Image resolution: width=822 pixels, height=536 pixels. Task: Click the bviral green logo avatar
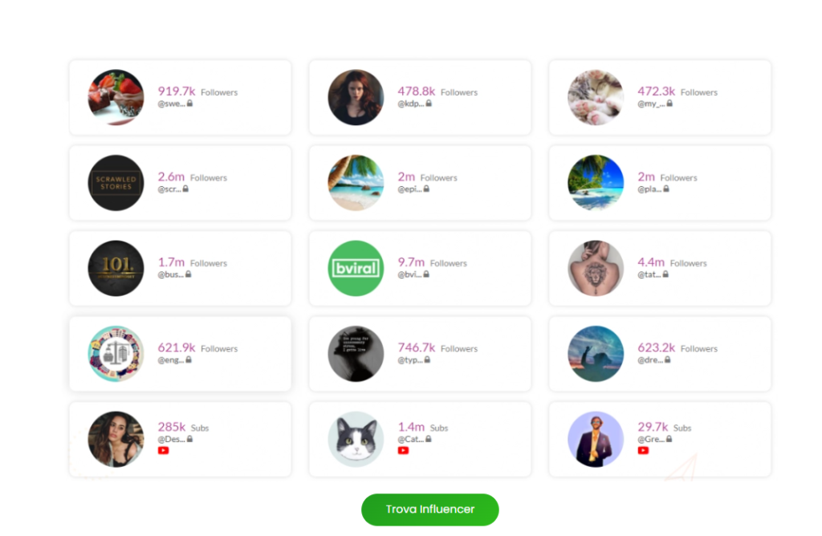(356, 268)
